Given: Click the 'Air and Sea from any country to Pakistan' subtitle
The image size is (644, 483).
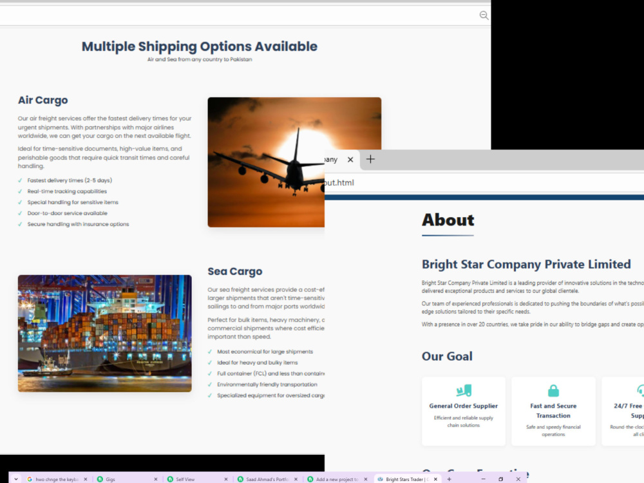Looking at the screenshot, I should tap(200, 59).
